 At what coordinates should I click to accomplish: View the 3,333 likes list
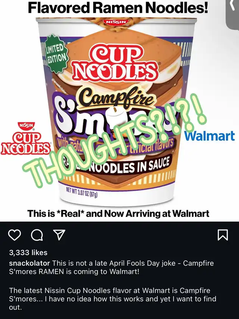[x=28, y=253]
